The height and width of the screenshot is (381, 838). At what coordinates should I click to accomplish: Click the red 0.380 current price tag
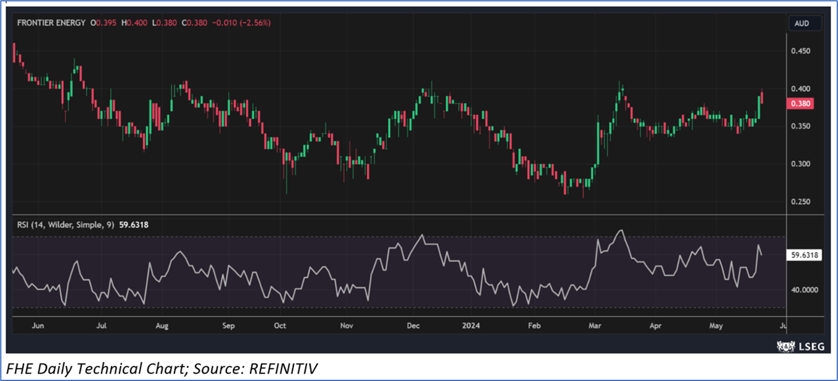point(801,104)
